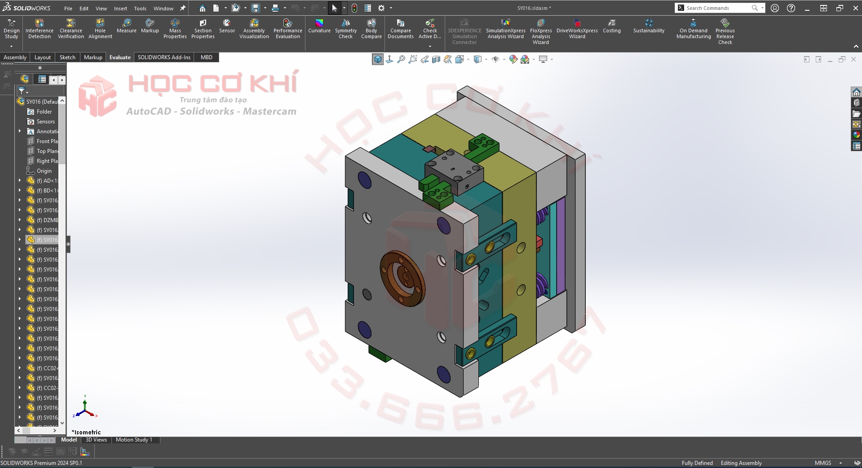The height and width of the screenshot is (468, 862).
Task: Toggle the Select arrow tool
Action: [334, 8]
